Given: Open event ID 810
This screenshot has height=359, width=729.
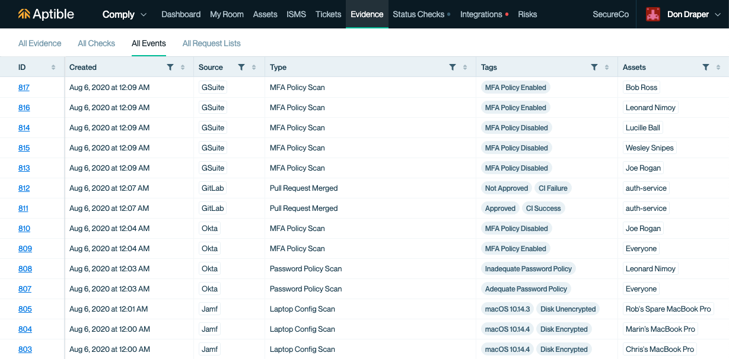Looking at the screenshot, I should pos(24,229).
